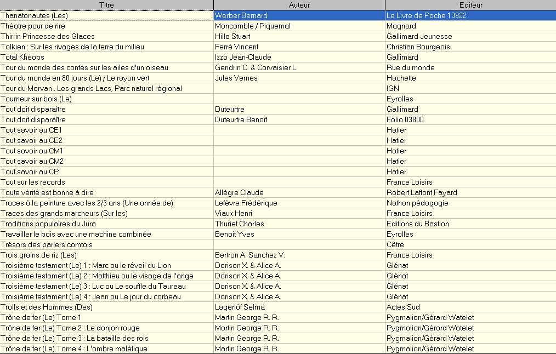Click the 'Benoit Yves' author cell
This screenshot has height=354, width=556.
pos(299,234)
